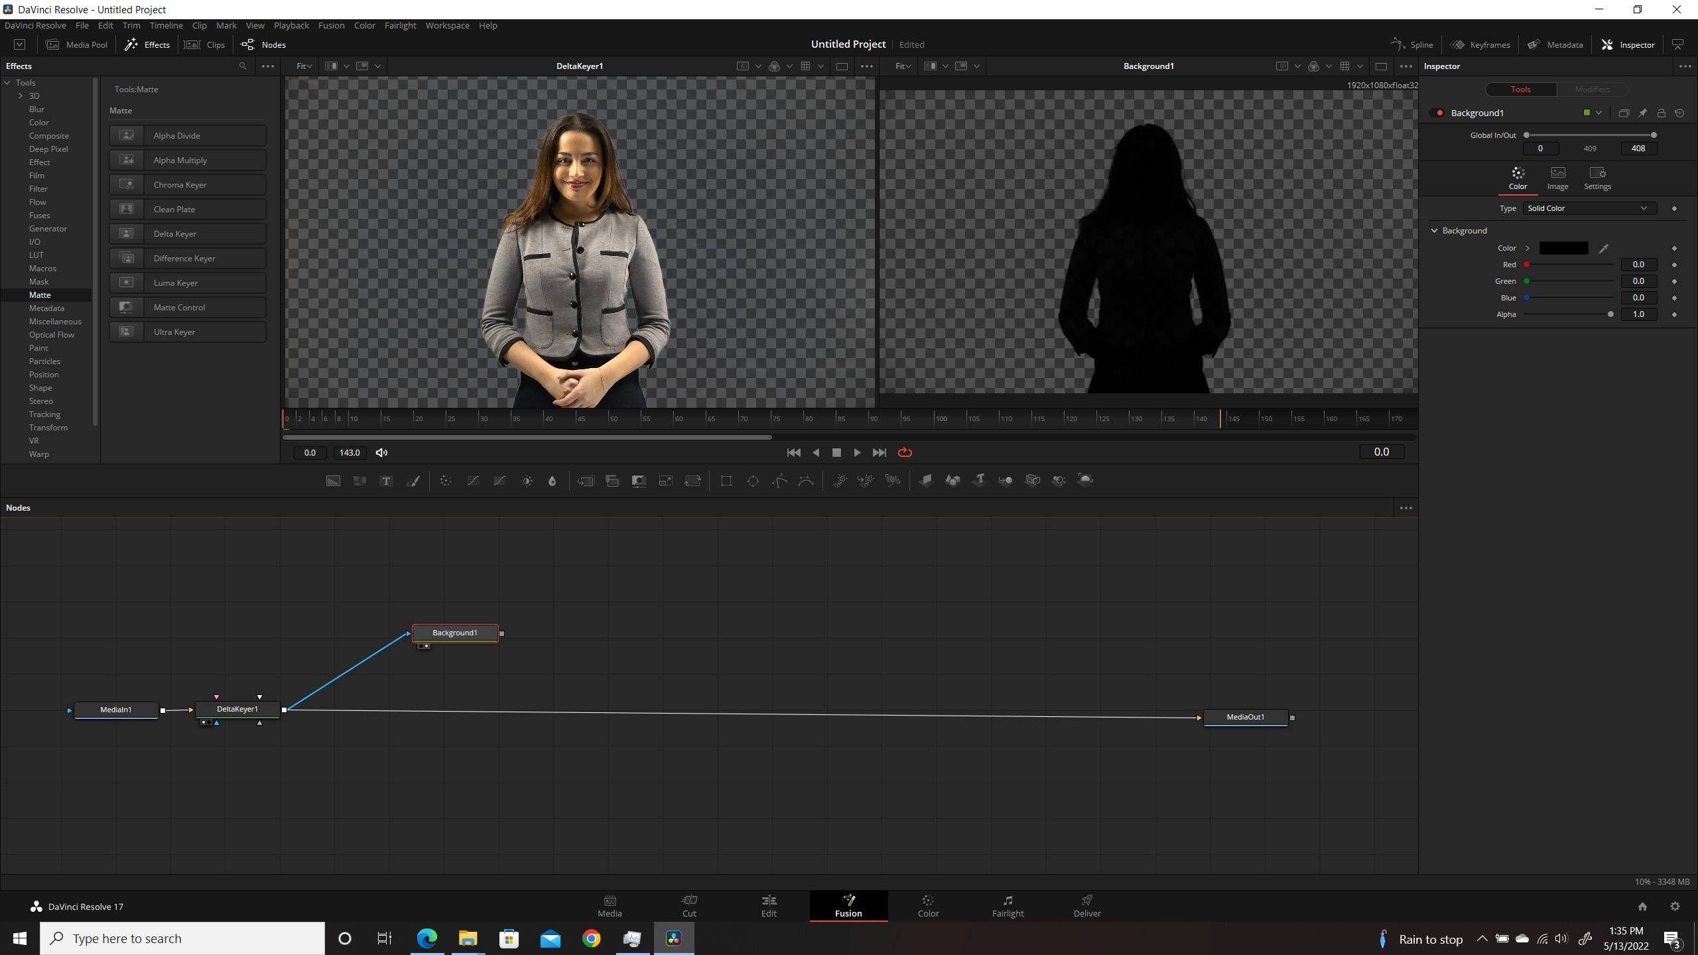The width and height of the screenshot is (1698, 955).
Task: Click the Alpha slider handle
Action: [x=1610, y=314]
